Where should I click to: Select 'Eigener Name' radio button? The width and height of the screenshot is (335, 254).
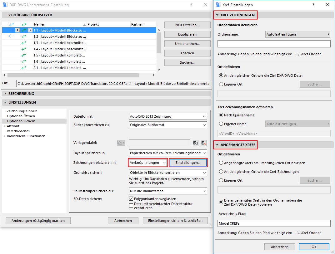(221, 124)
